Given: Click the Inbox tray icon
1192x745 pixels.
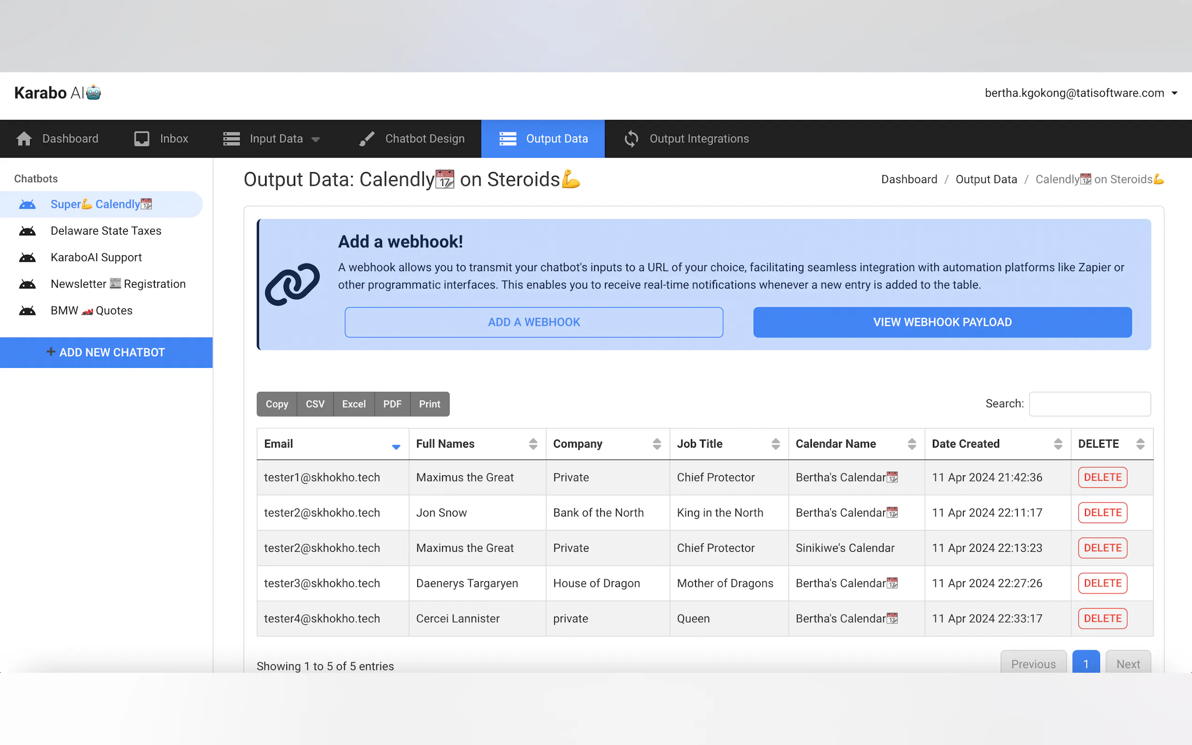Looking at the screenshot, I should tap(142, 139).
